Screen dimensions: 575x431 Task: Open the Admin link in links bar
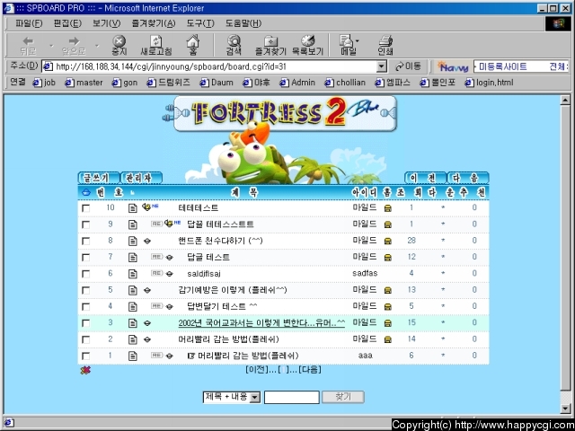297,83
